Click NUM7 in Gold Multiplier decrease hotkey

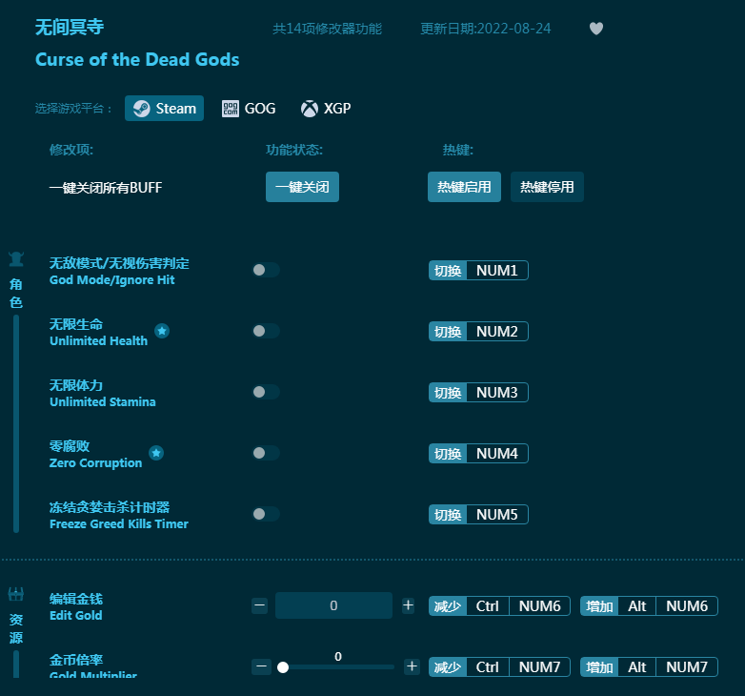540,667
